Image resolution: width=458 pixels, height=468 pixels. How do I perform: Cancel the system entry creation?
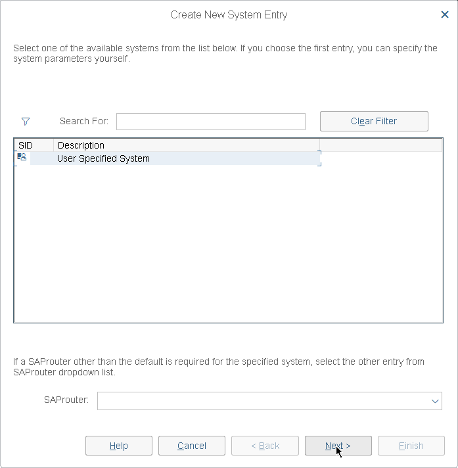(x=192, y=446)
